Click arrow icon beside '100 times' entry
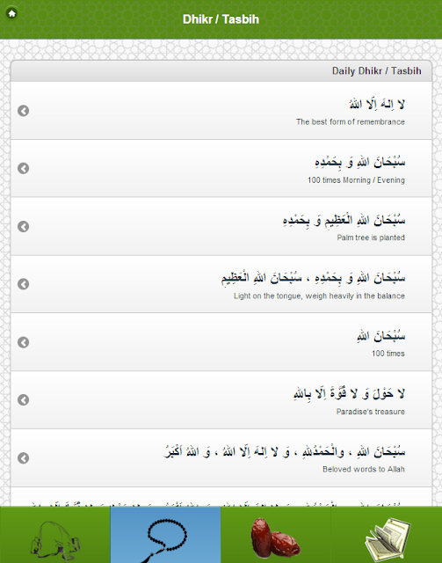This screenshot has height=563, width=442. coord(24,342)
